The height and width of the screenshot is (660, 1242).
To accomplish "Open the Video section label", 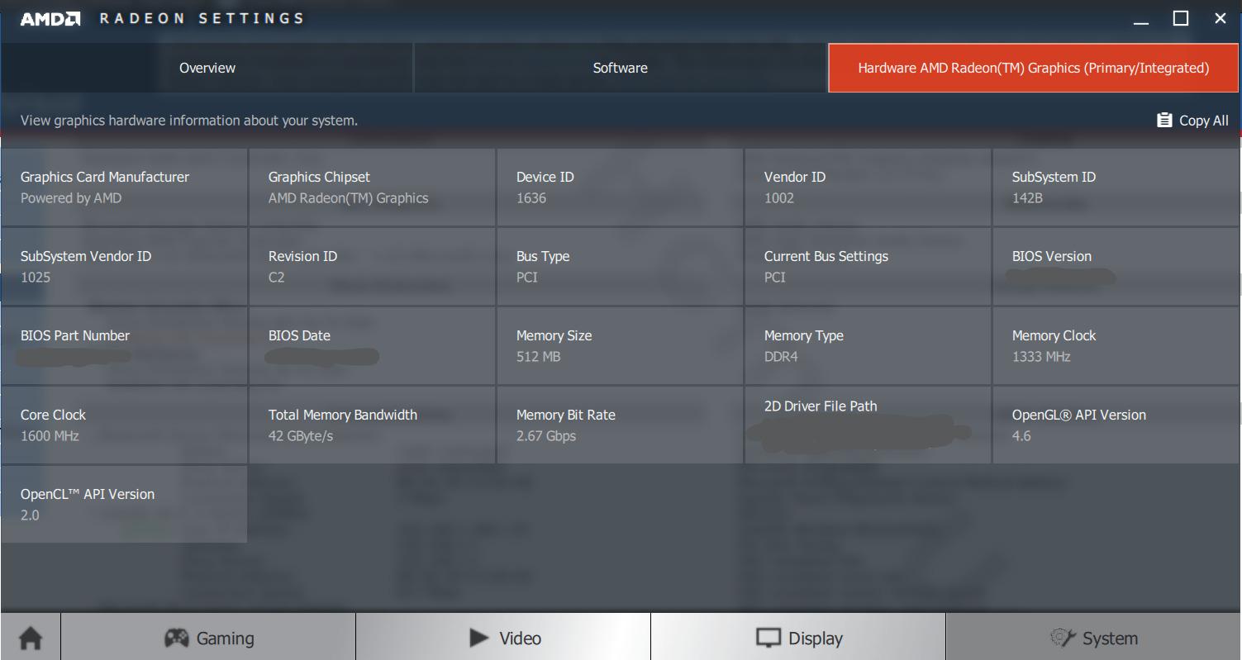I will coord(521,639).
